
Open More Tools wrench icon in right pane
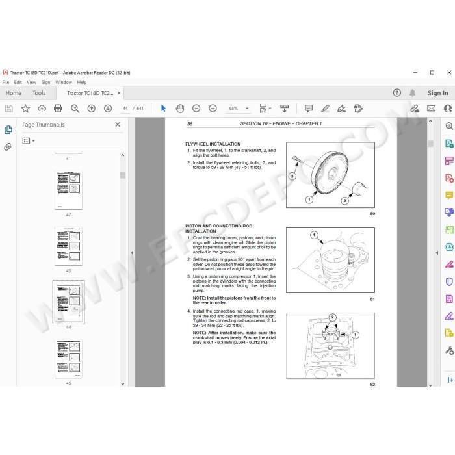tap(449, 350)
